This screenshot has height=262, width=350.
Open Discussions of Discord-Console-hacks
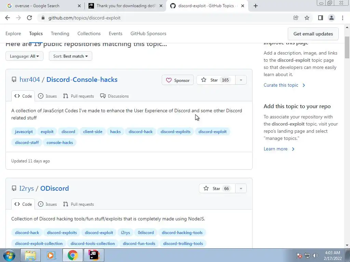pos(114,96)
